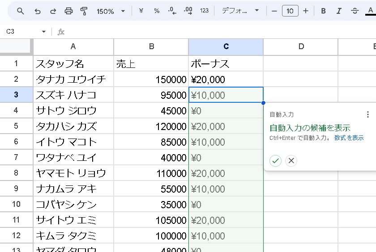Open the 123 number formats menu

point(204,11)
